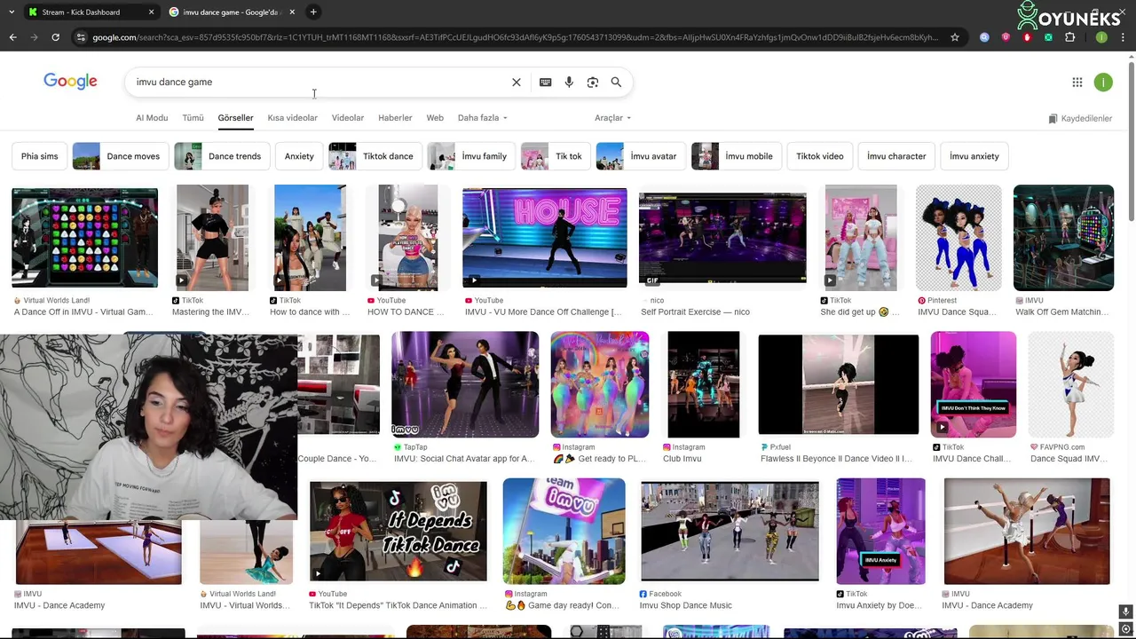The image size is (1136, 639).
Task: Open the Flawless II Beyonce Dance Video link
Action: point(836,459)
